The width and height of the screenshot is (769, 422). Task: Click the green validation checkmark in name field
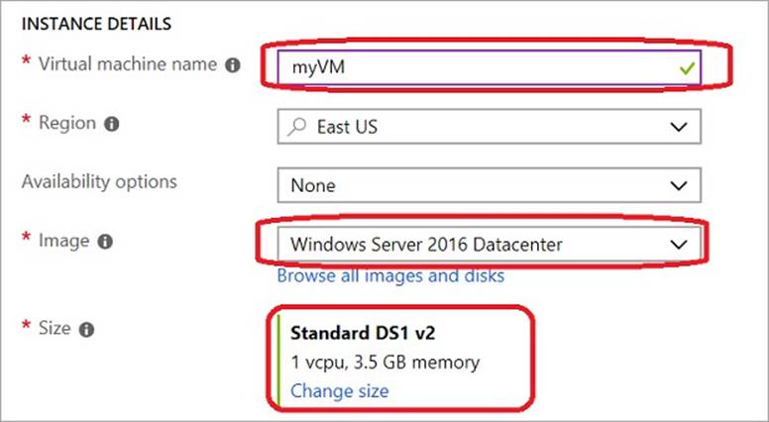coord(686,68)
